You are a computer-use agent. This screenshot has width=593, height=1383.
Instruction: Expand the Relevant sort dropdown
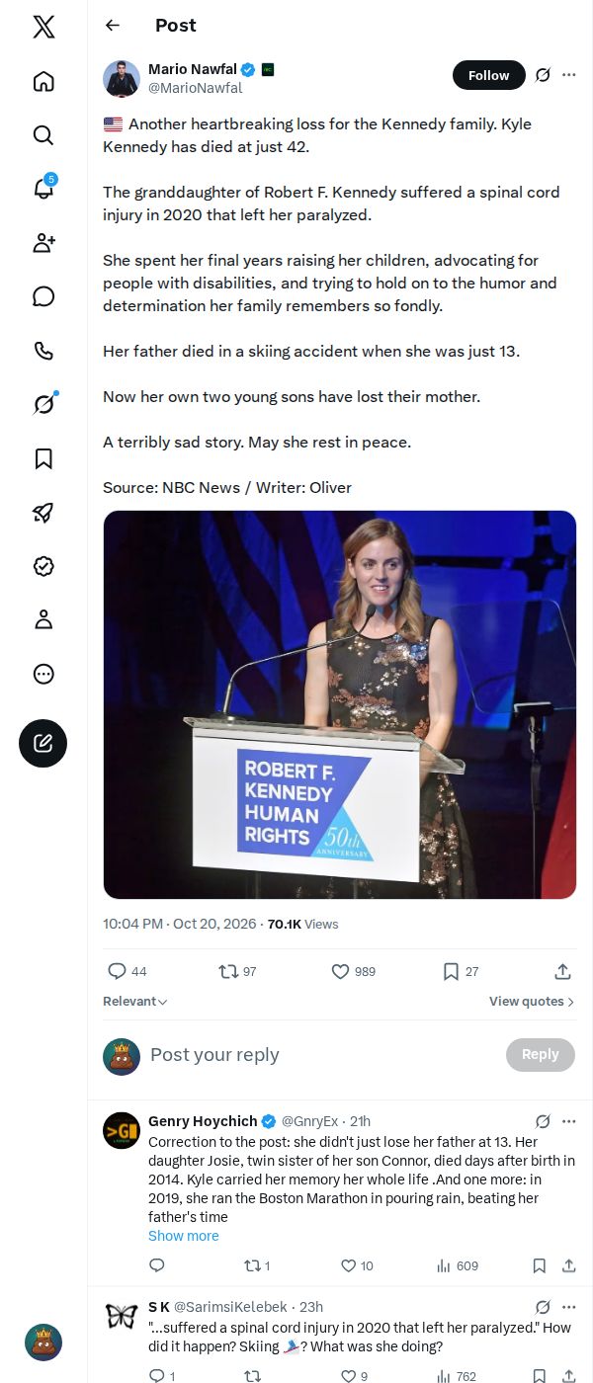135,1001
